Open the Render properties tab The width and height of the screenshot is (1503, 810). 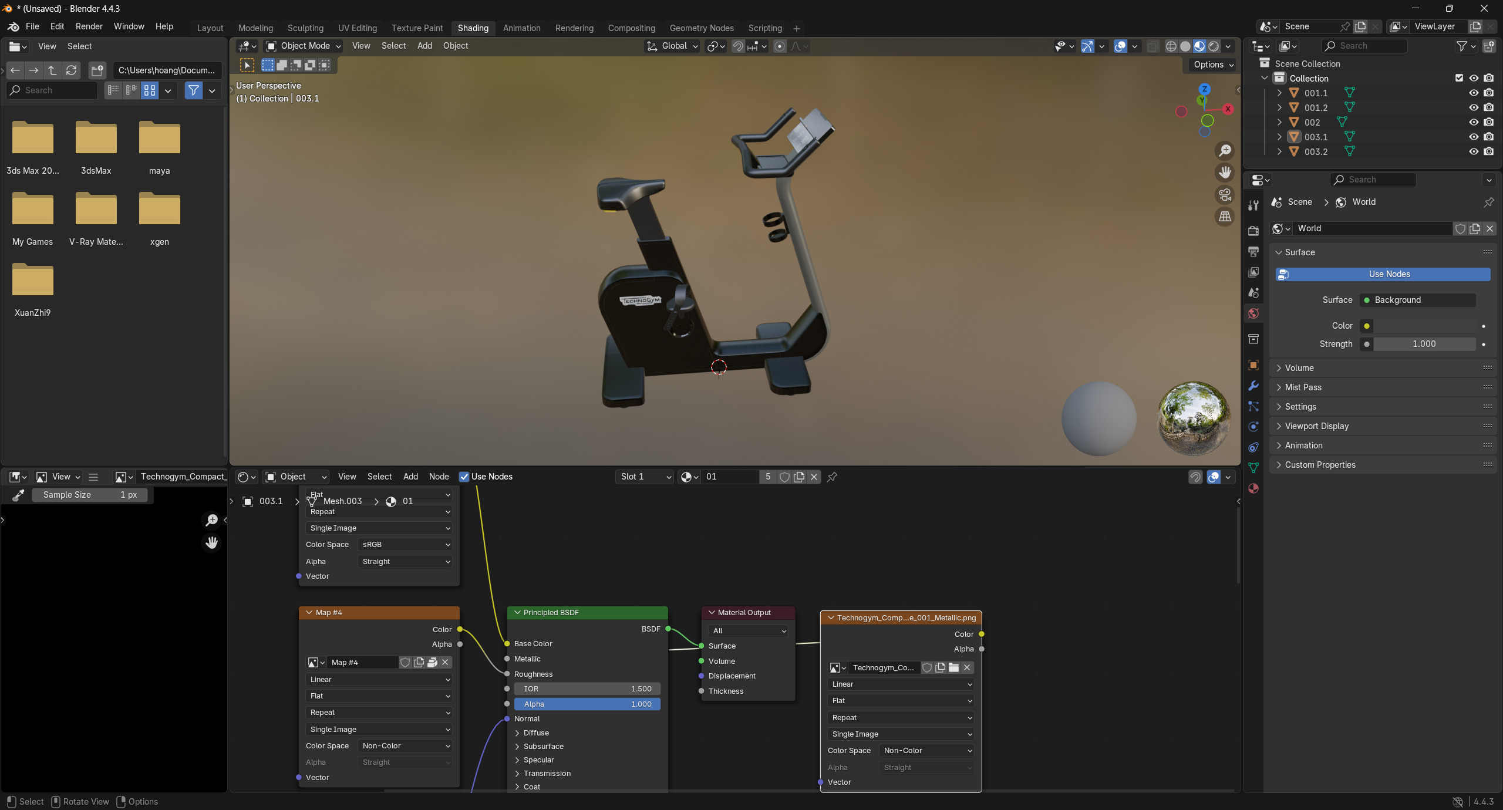pyautogui.click(x=1253, y=231)
